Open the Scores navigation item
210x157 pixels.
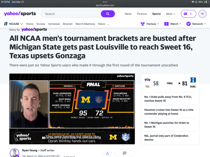[x=41, y=24]
